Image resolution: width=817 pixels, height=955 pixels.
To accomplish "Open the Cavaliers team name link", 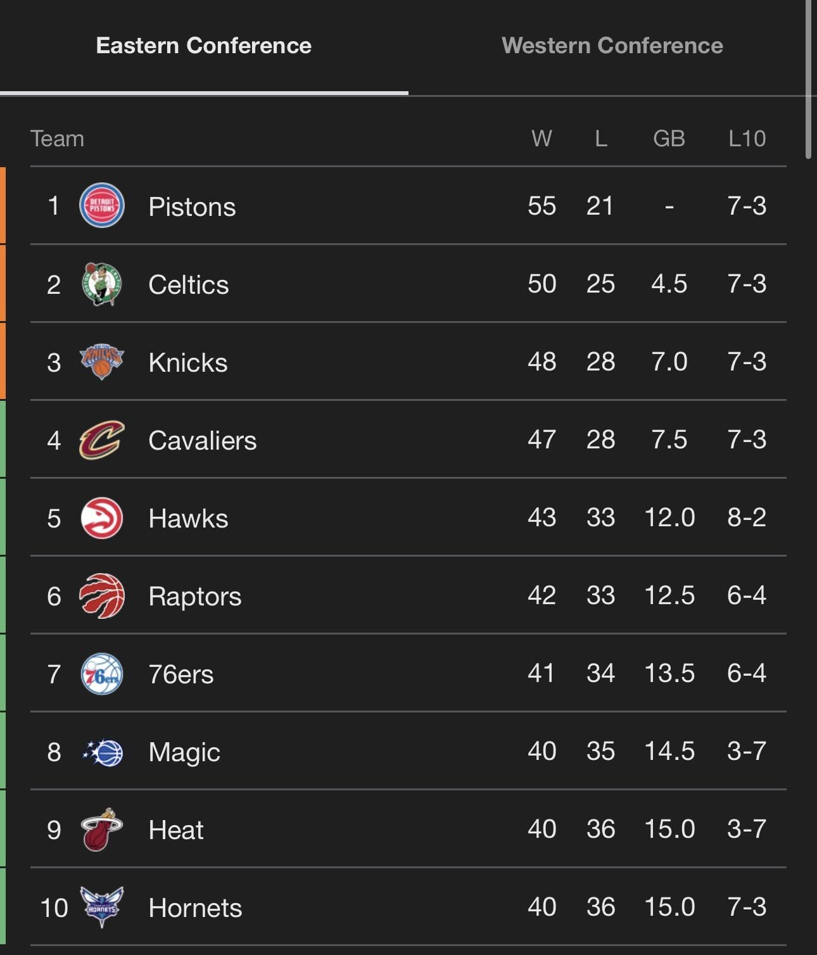I will [202, 441].
